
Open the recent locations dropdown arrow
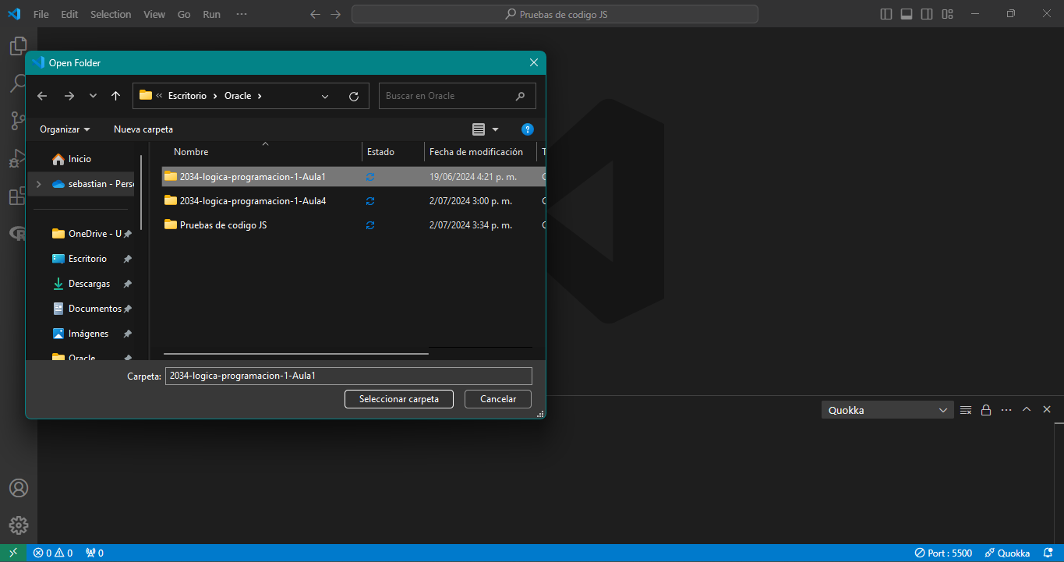(x=93, y=96)
